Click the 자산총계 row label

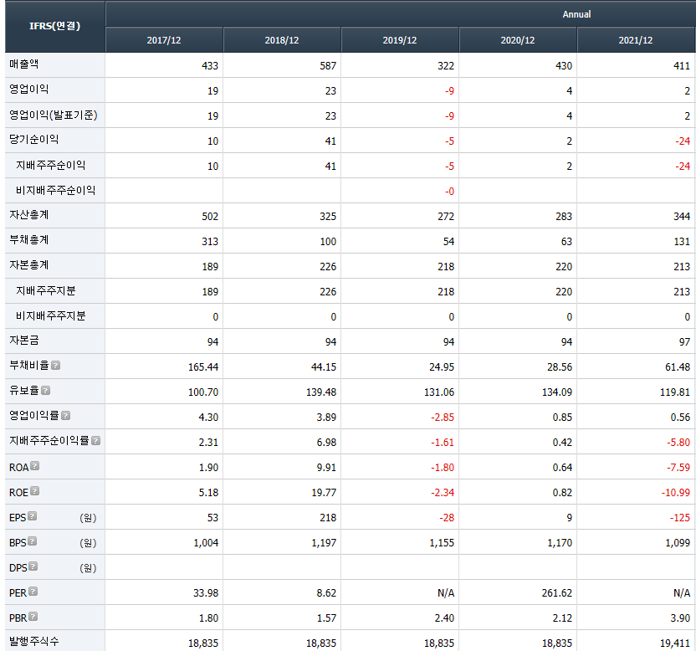pyautogui.click(x=28, y=215)
